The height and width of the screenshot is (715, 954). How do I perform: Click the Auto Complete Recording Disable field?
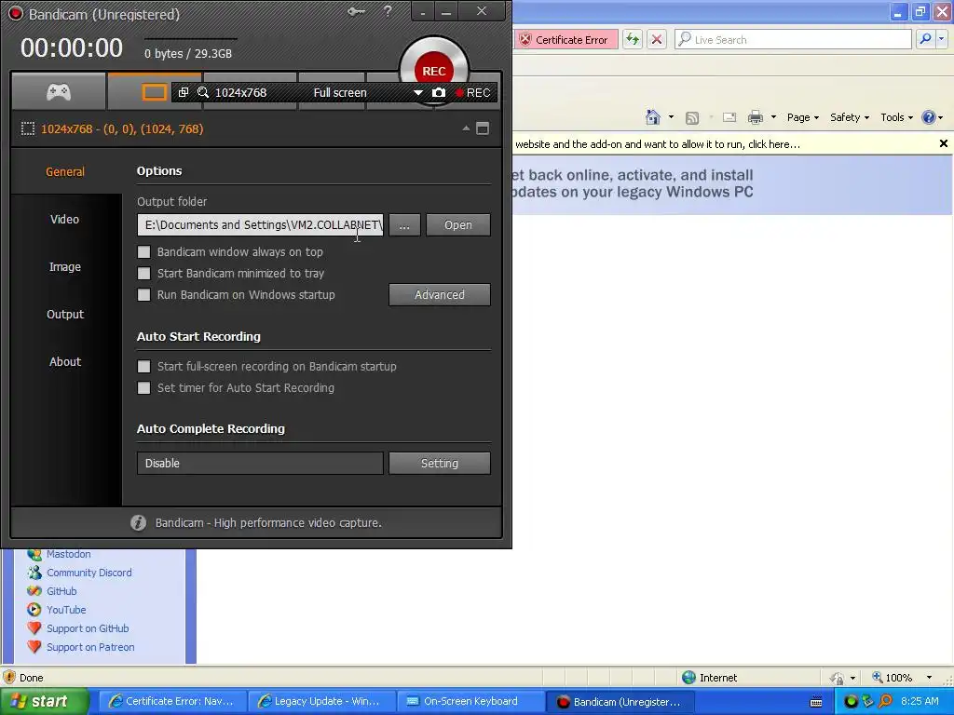click(x=261, y=463)
